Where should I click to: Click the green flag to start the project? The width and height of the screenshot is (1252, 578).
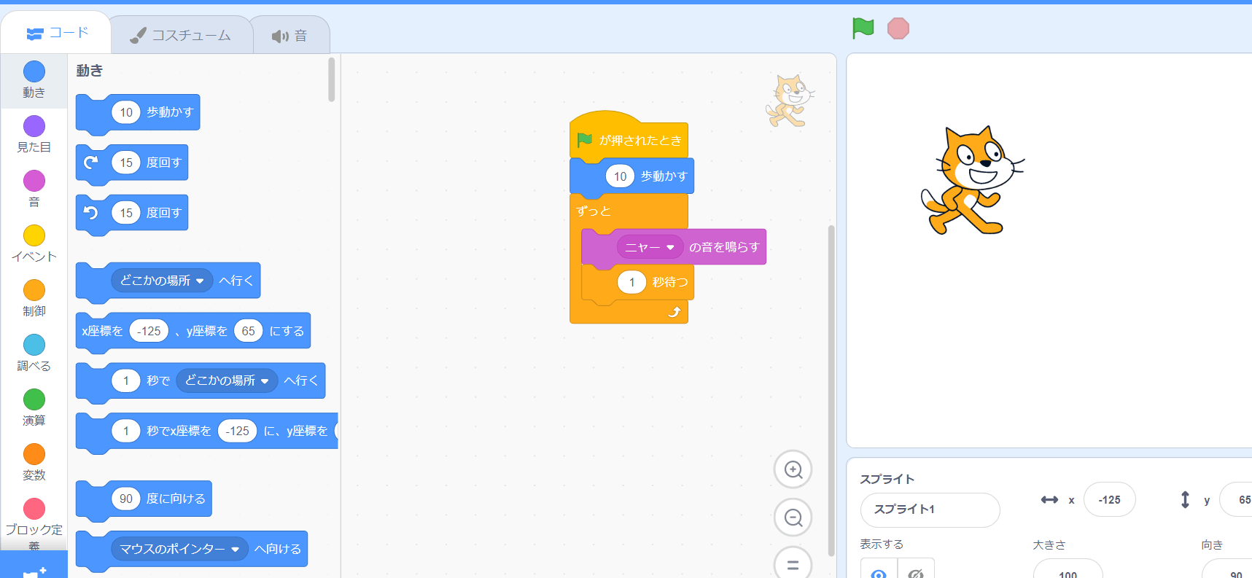[x=863, y=28]
